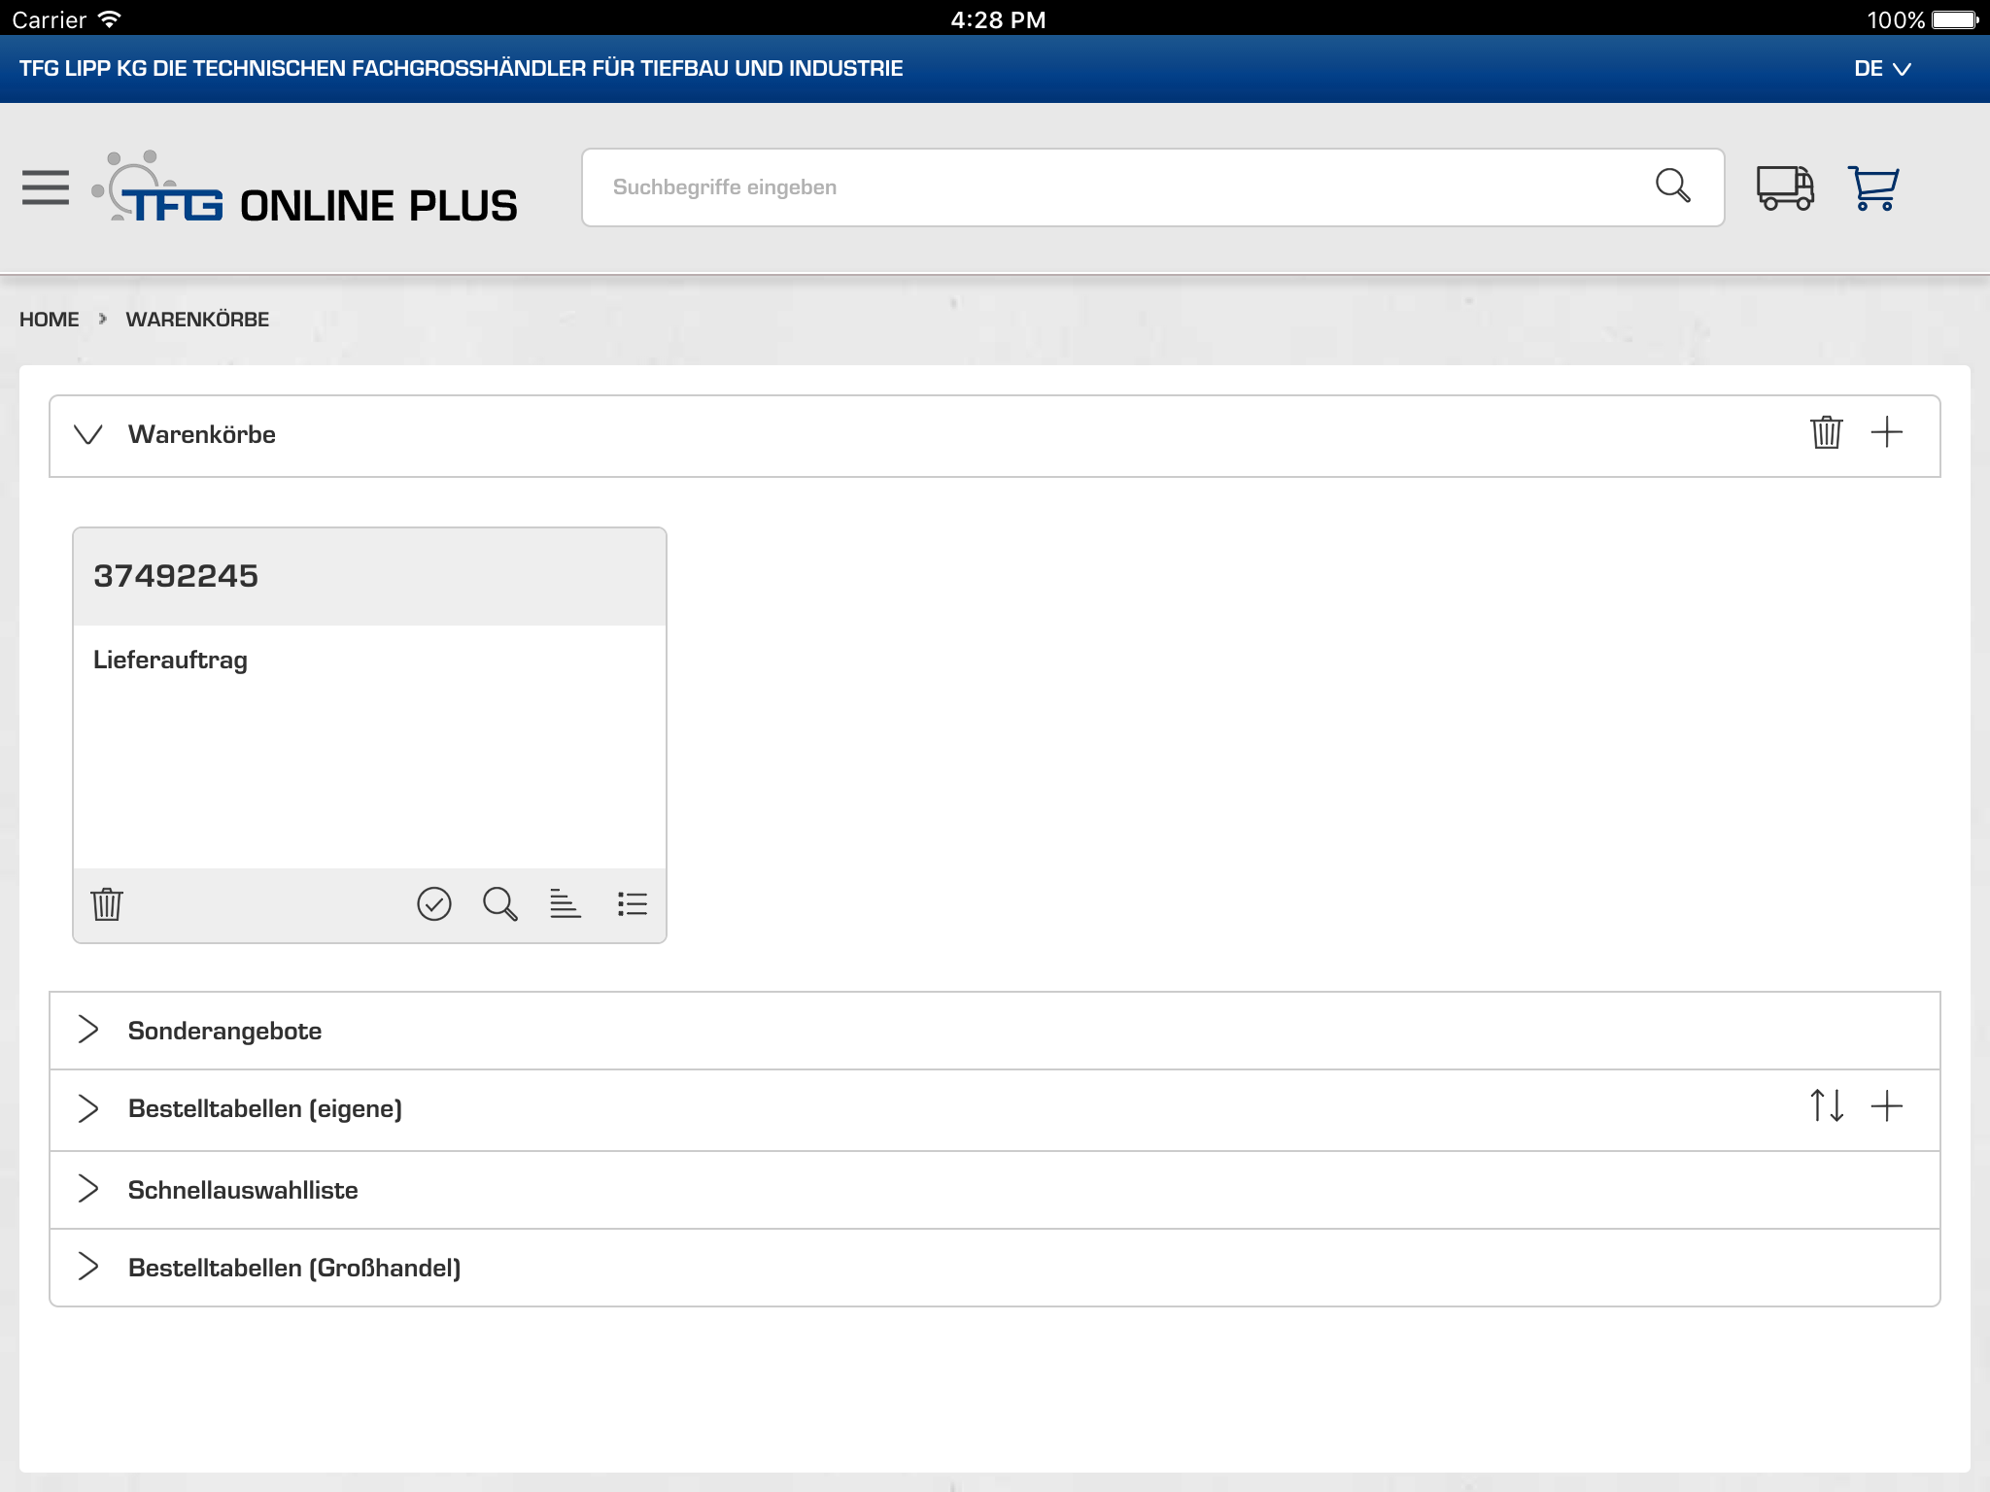Expand the Schnellauswahlliste section
1990x1492 pixels.
coord(88,1189)
